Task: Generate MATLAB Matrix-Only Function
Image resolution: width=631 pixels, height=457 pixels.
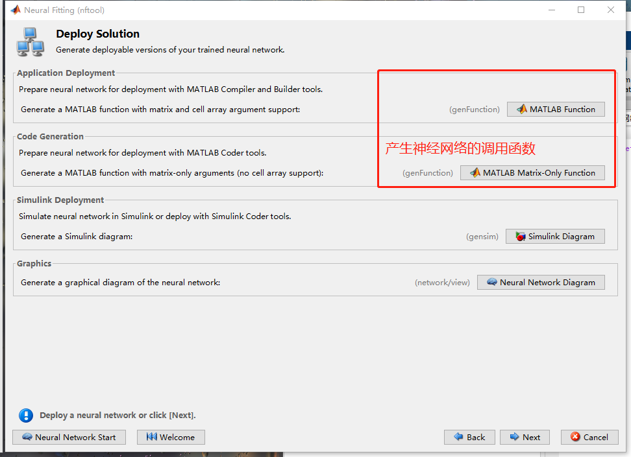Action: [x=532, y=173]
